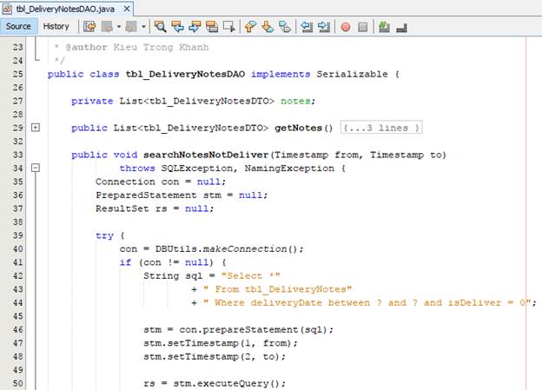Screen dimensions: 542x390
Task: Click the Comment toolbar icon
Action: [384, 27]
